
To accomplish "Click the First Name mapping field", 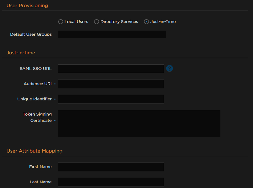I will [x=111, y=167].
